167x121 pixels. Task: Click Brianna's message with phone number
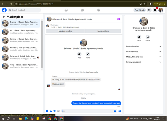coord(76,79)
